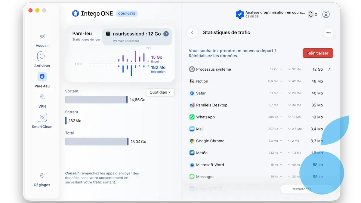Open the Quotidien period dropdown

(160, 92)
